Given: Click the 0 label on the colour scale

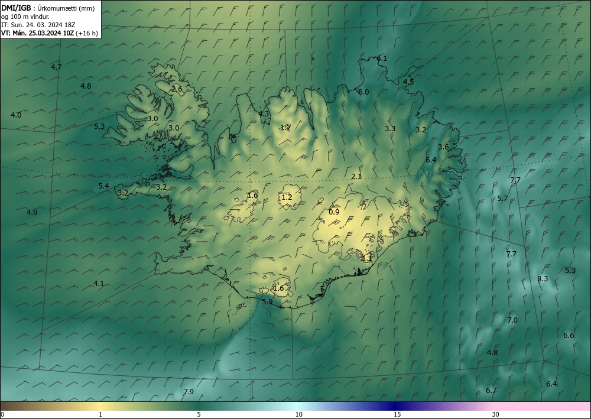Looking at the screenshot, I should point(2,414).
